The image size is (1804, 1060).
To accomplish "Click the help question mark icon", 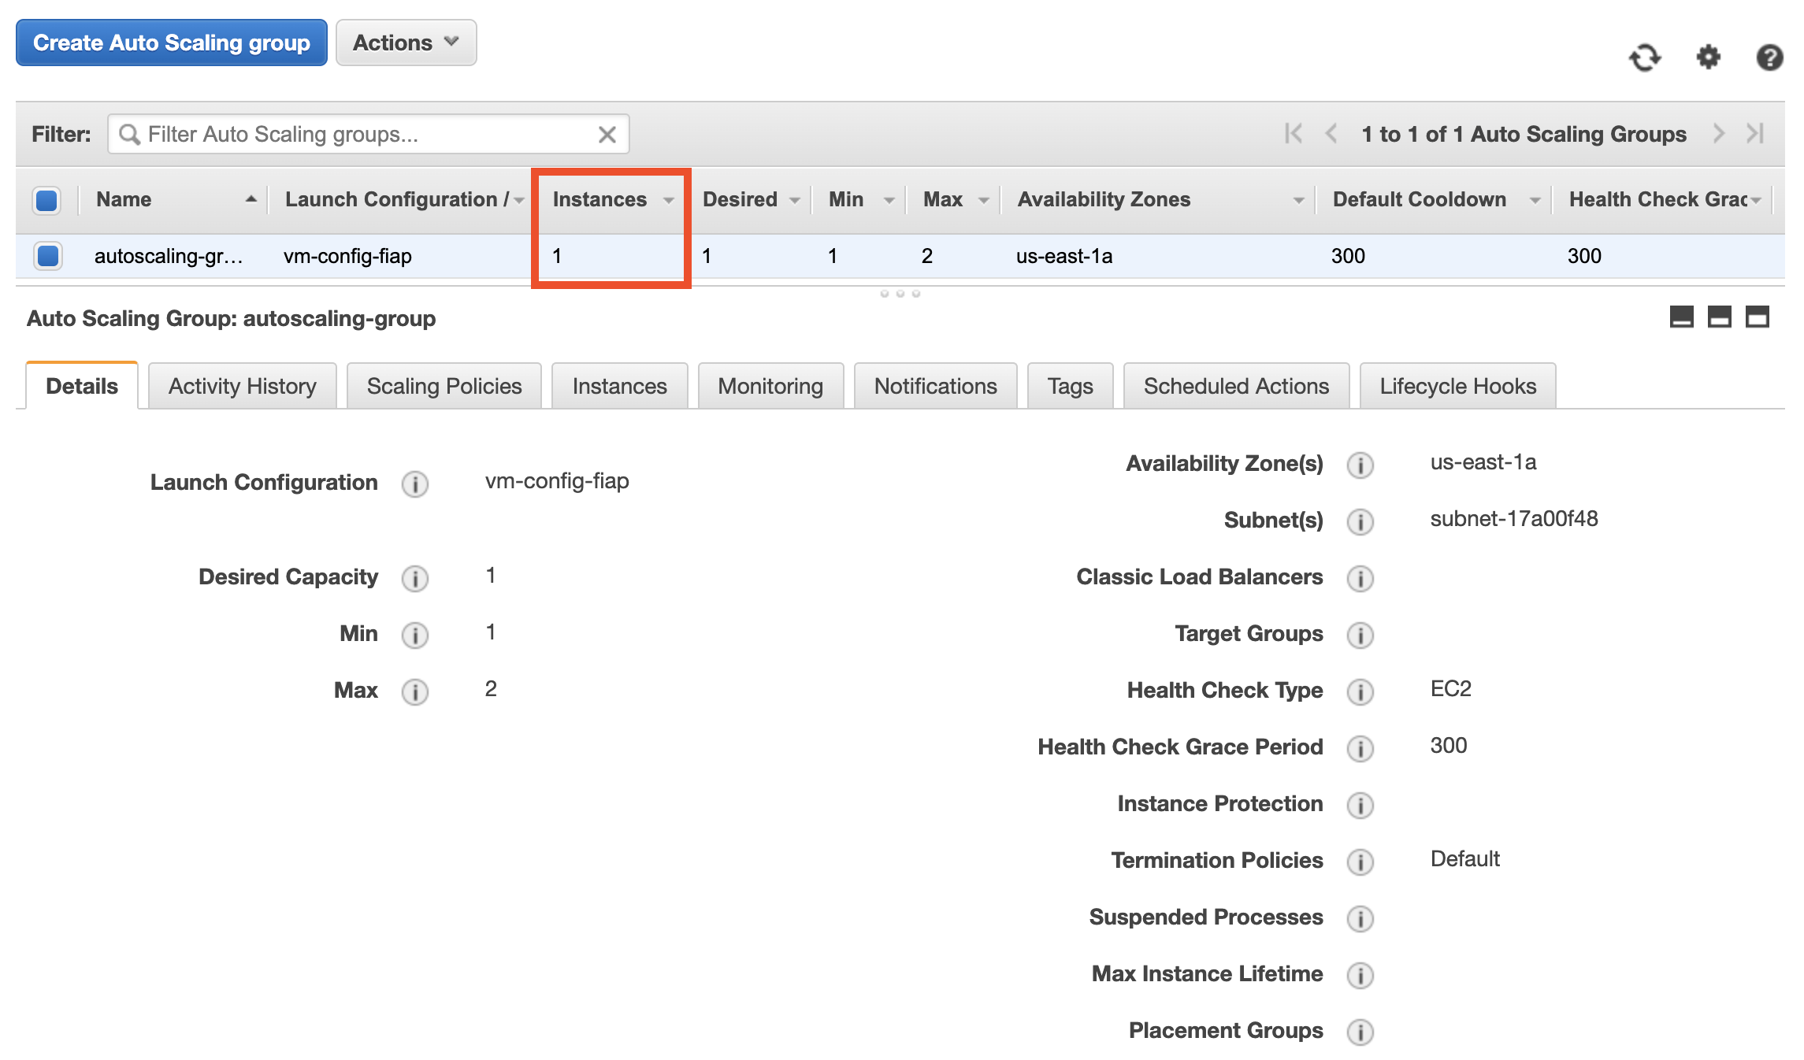I will click(1769, 57).
